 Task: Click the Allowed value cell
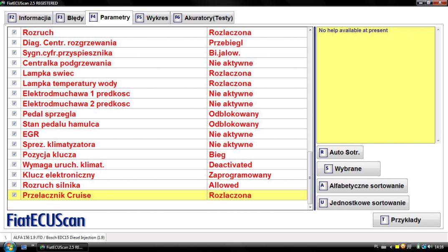[257, 185]
